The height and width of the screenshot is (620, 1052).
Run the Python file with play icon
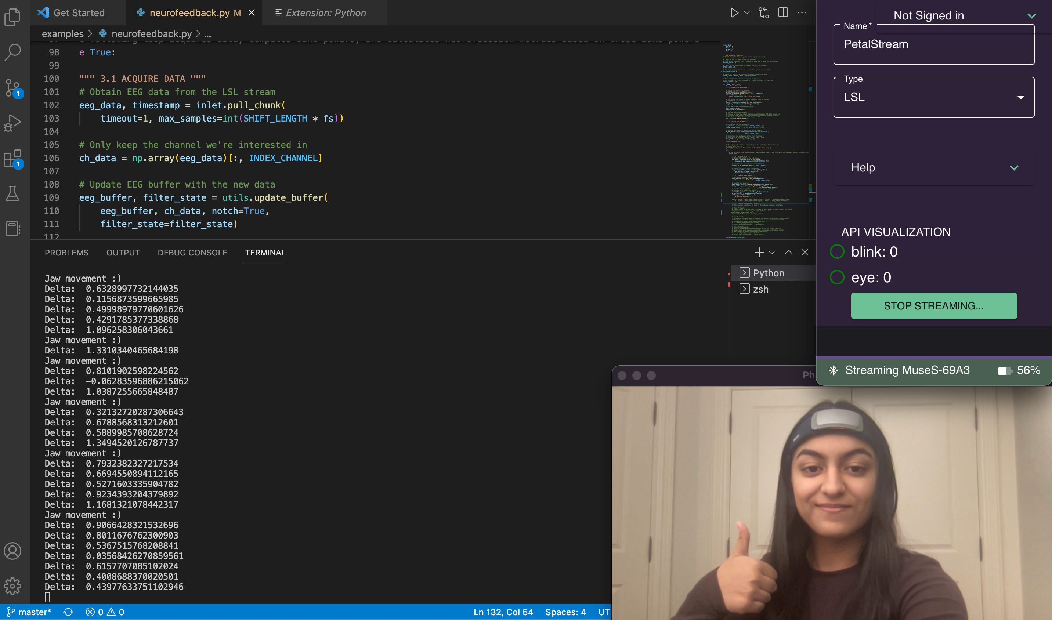pos(734,13)
